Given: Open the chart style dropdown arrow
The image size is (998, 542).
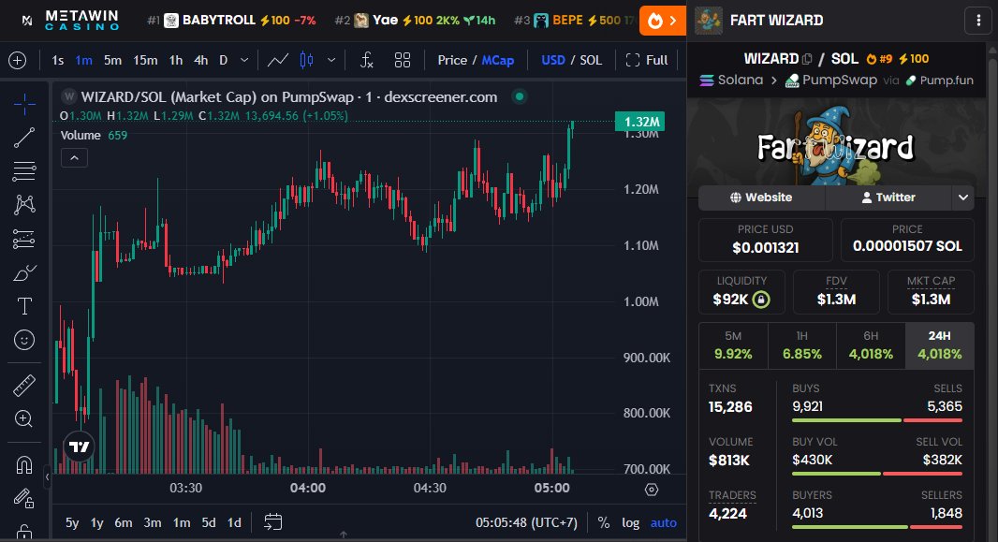Looking at the screenshot, I should 331,61.
